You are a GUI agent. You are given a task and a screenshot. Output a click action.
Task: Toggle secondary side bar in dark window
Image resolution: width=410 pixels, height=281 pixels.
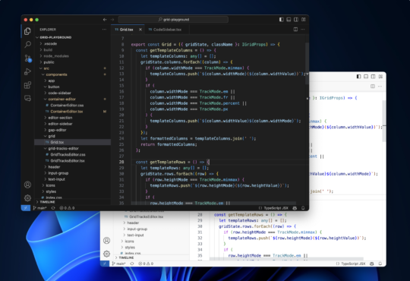pyautogui.click(x=296, y=20)
